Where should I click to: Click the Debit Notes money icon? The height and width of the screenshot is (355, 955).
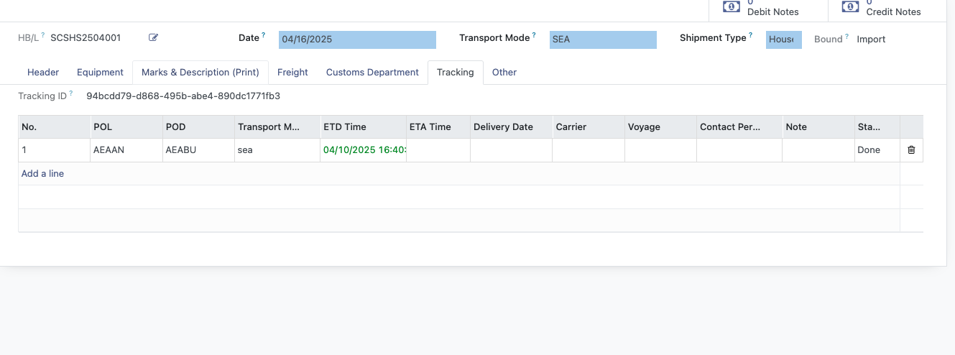click(731, 6)
